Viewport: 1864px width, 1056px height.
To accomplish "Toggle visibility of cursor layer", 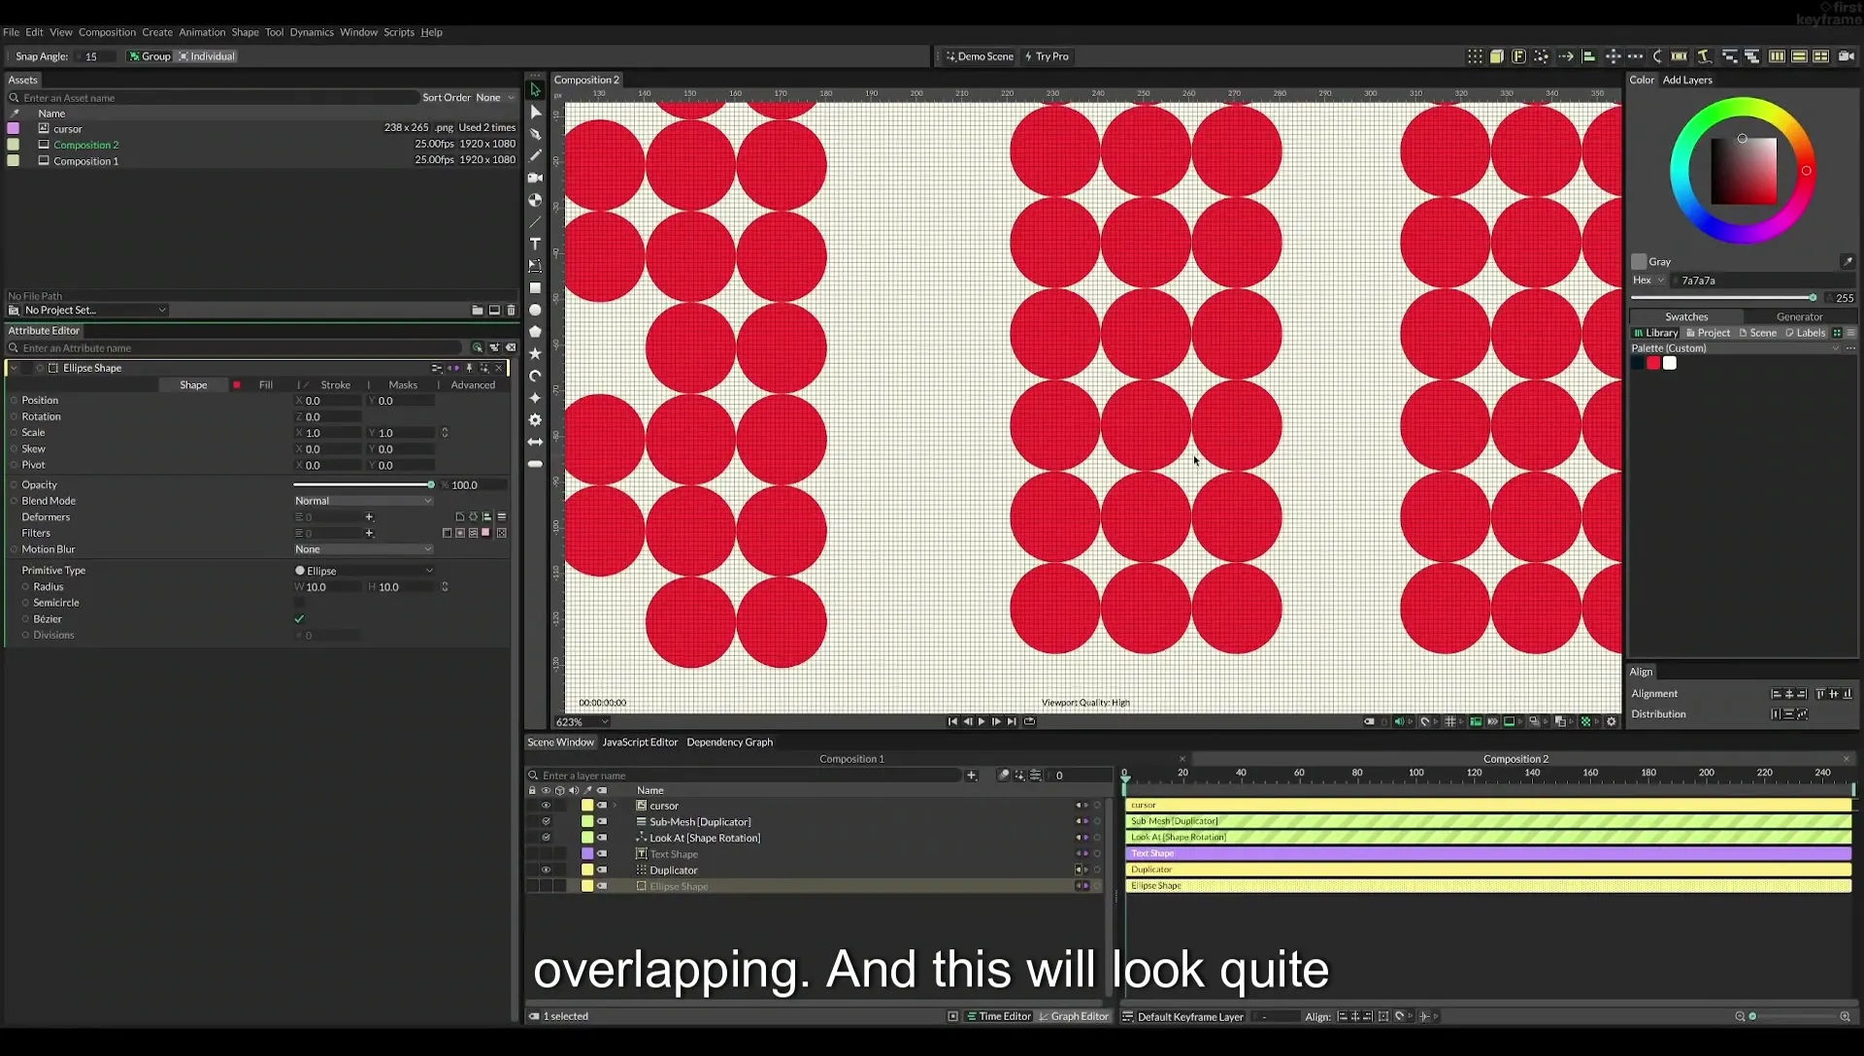I will click(x=546, y=806).
